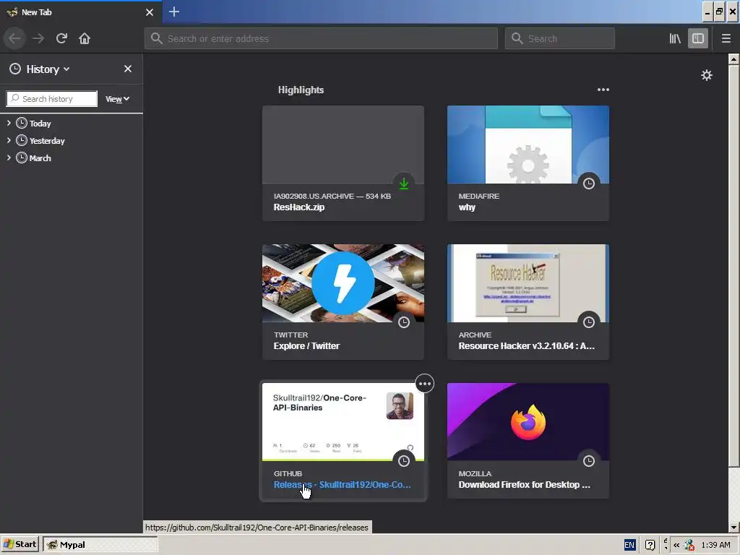The height and width of the screenshot is (555, 740).
Task: Click the history clock badge on Mediafire card
Action: [x=588, y=184]
